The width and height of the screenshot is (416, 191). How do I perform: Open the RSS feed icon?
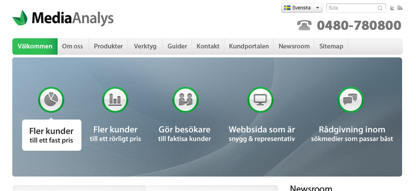(x=399, y=8)
